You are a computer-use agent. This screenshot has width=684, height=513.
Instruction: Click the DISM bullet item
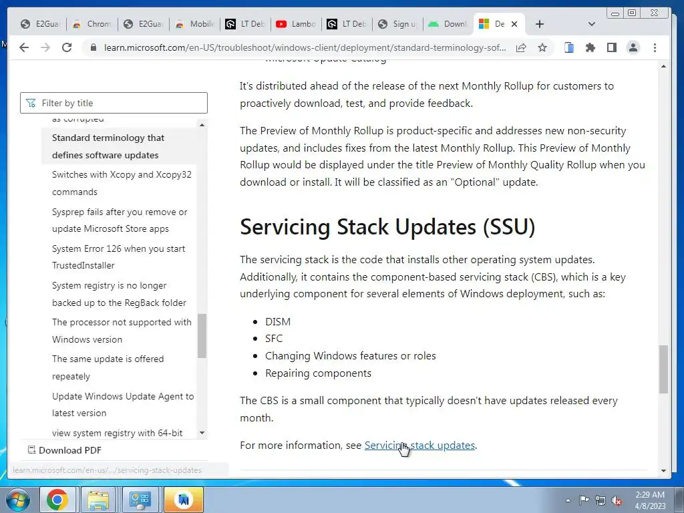278,321
